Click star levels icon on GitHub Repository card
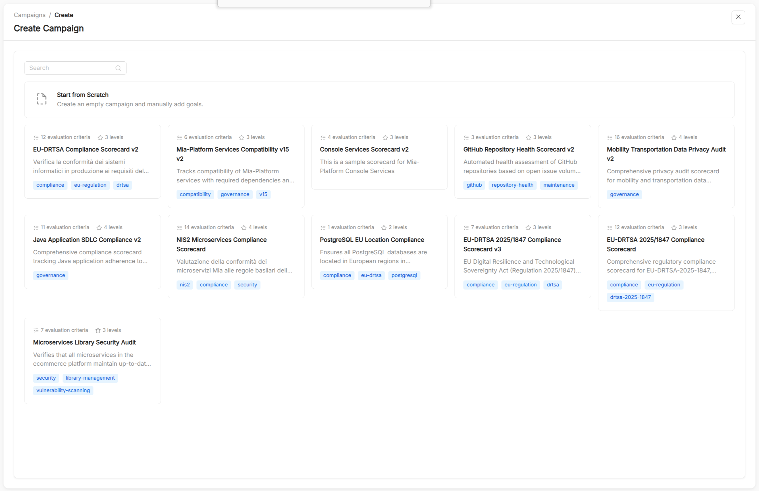 [x=528, y=138]
